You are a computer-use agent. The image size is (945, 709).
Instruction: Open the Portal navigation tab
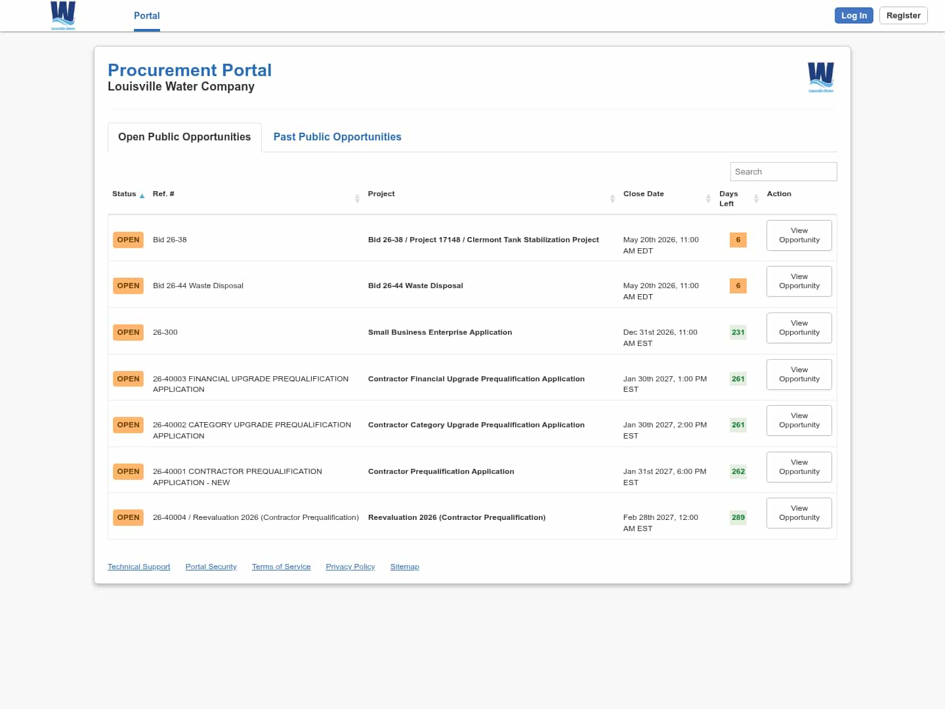point(147,16)
